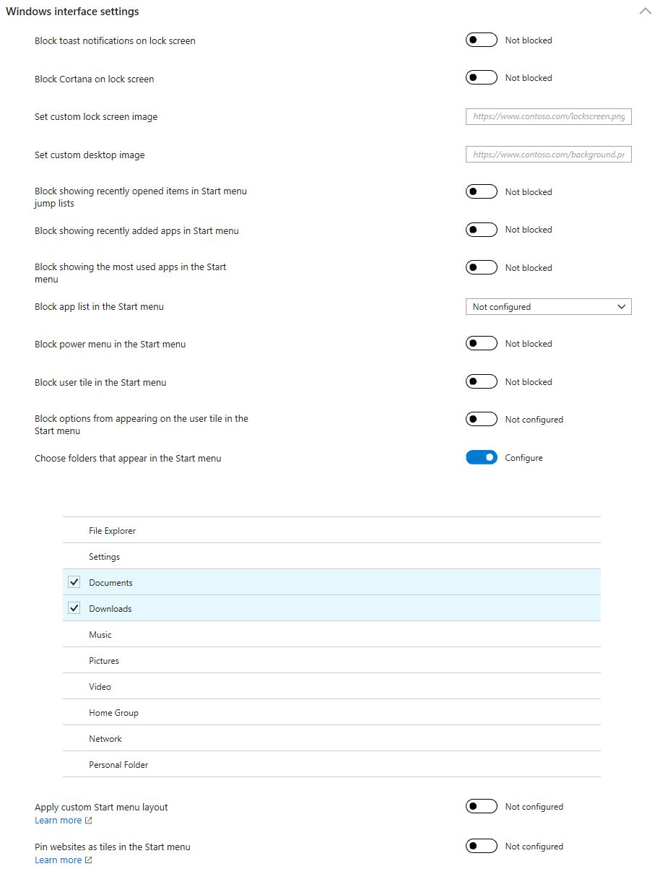This screenshot has height=874, width=660.
Task: Toggle Apply custom Start menu layout
Action: click(x=482, y=807)
